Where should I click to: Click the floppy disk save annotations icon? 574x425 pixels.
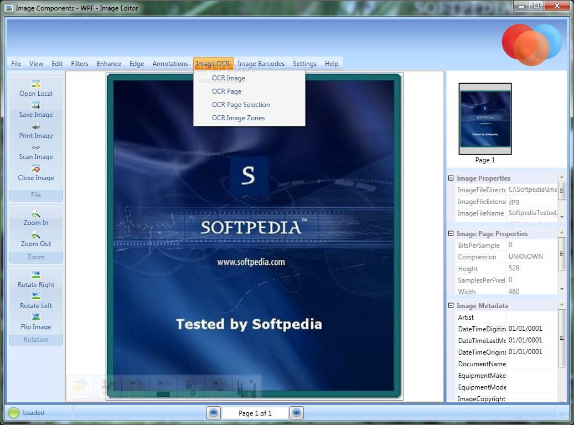click(246, 388)
